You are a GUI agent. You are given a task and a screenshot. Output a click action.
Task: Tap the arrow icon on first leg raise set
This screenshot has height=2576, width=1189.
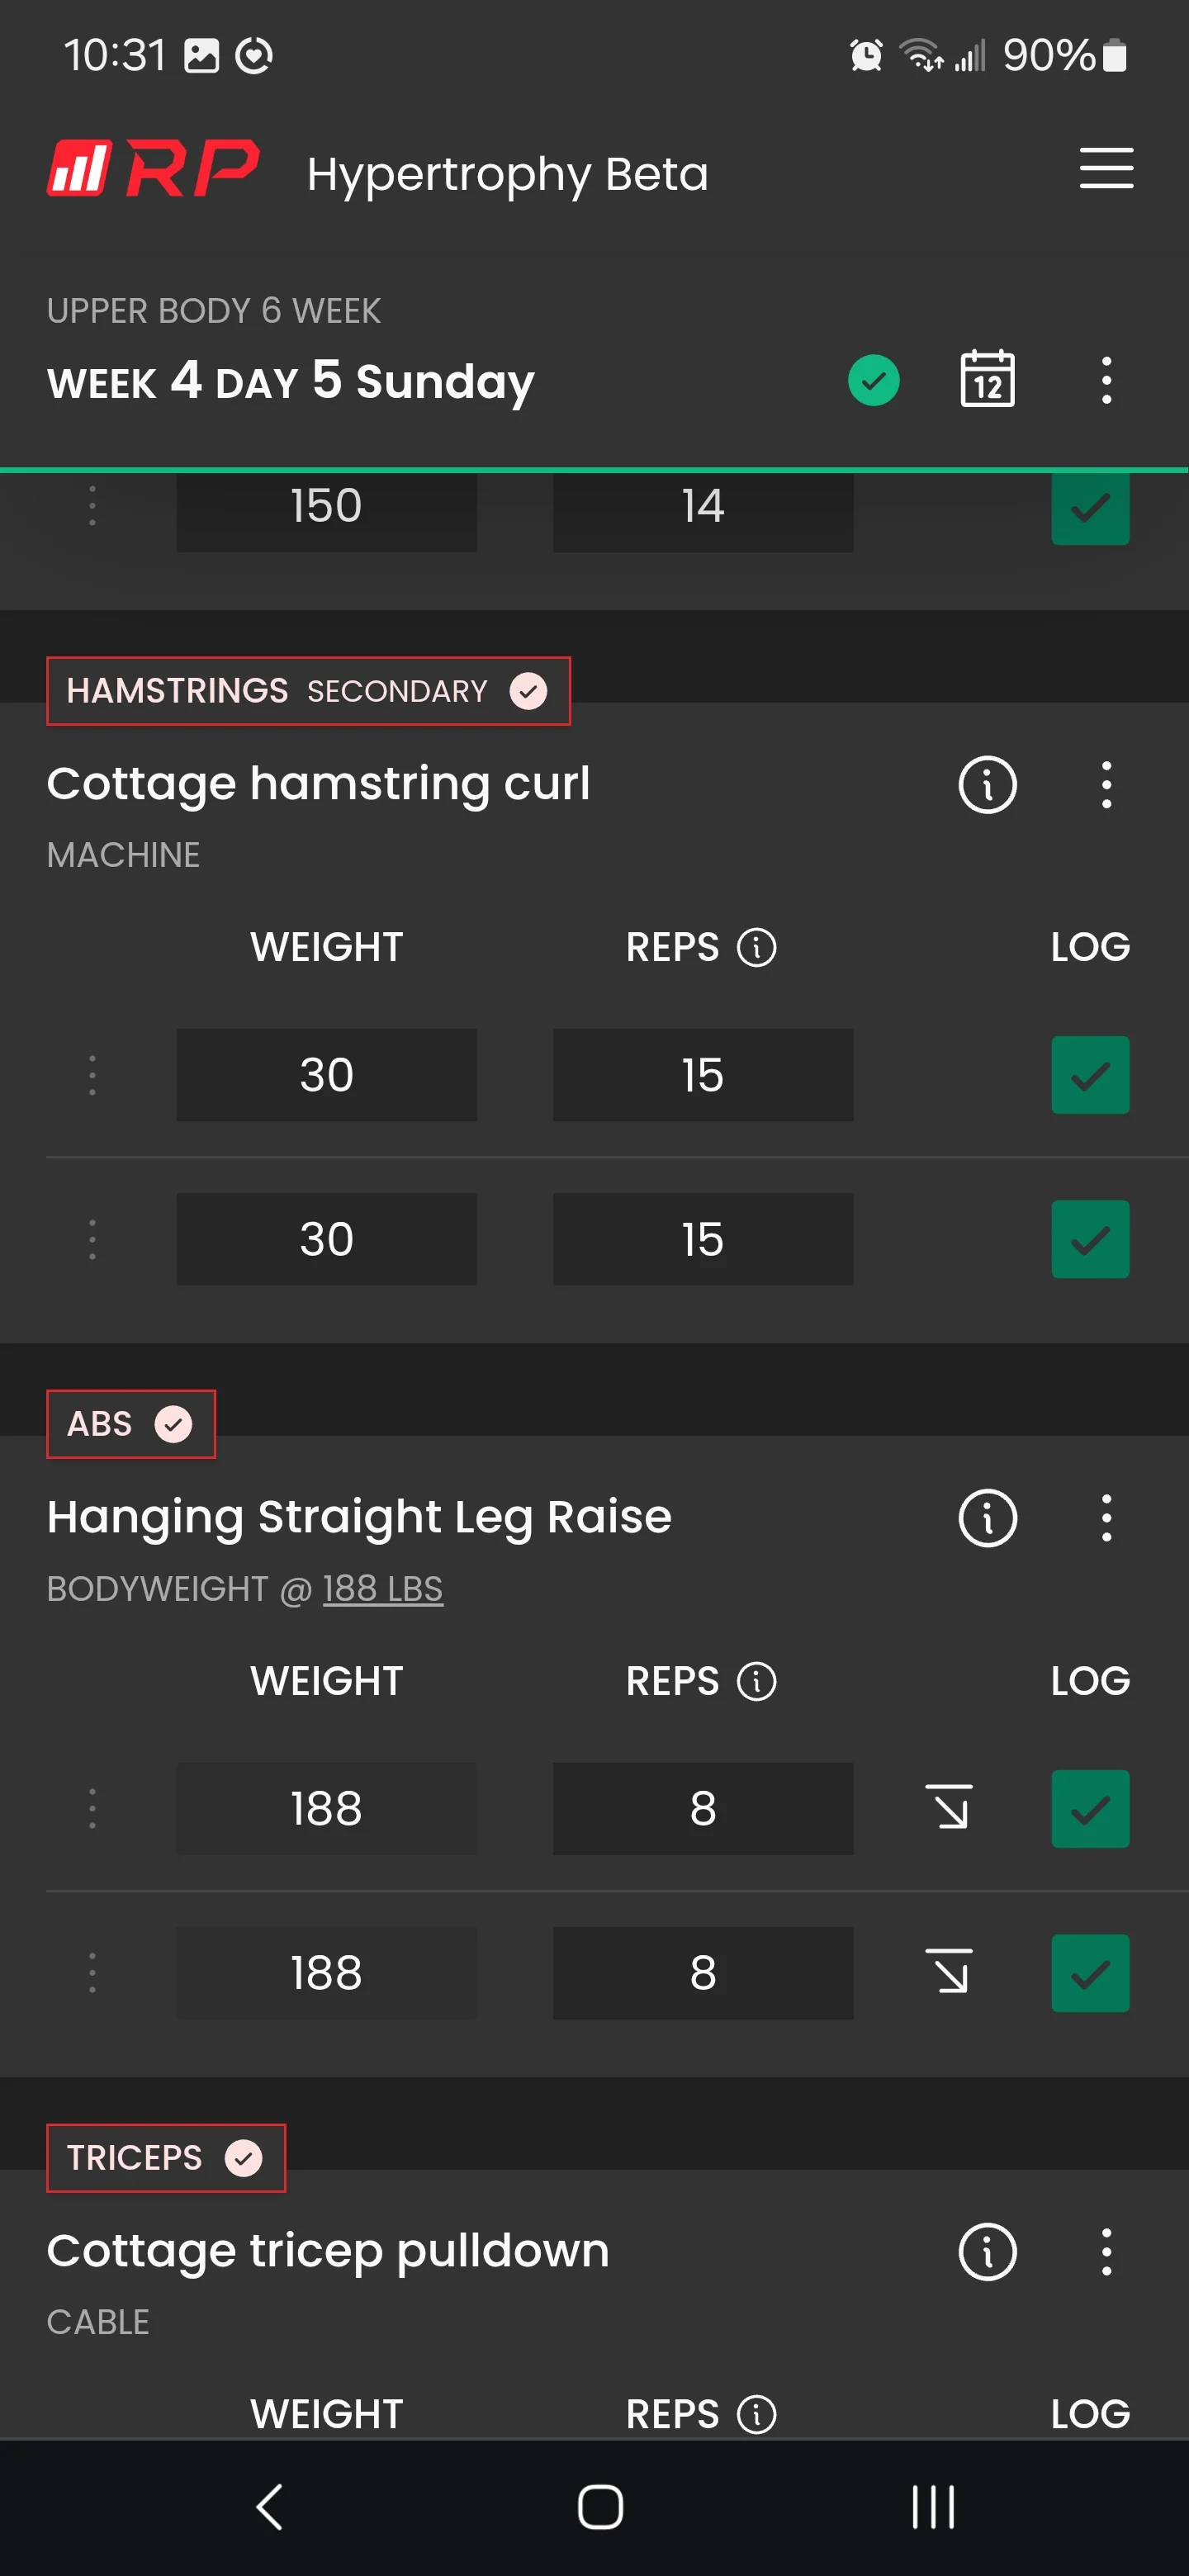click(948, 1808)
